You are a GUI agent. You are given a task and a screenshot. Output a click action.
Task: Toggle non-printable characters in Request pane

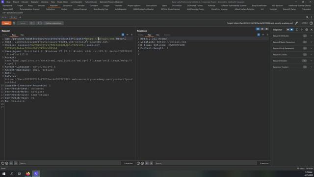point(128,35)
